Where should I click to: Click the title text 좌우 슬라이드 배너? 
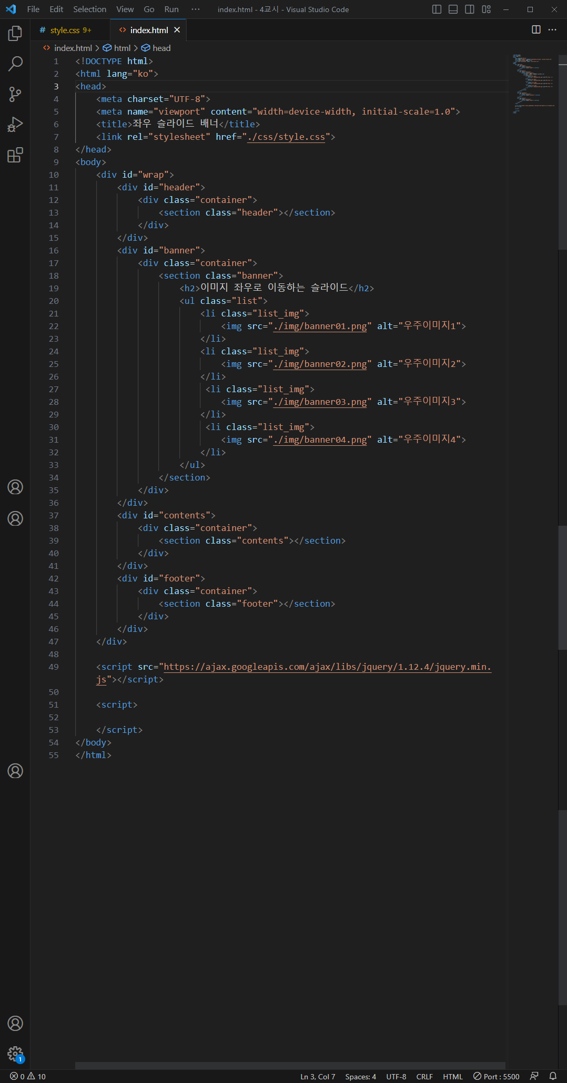[x=175, y=124]
